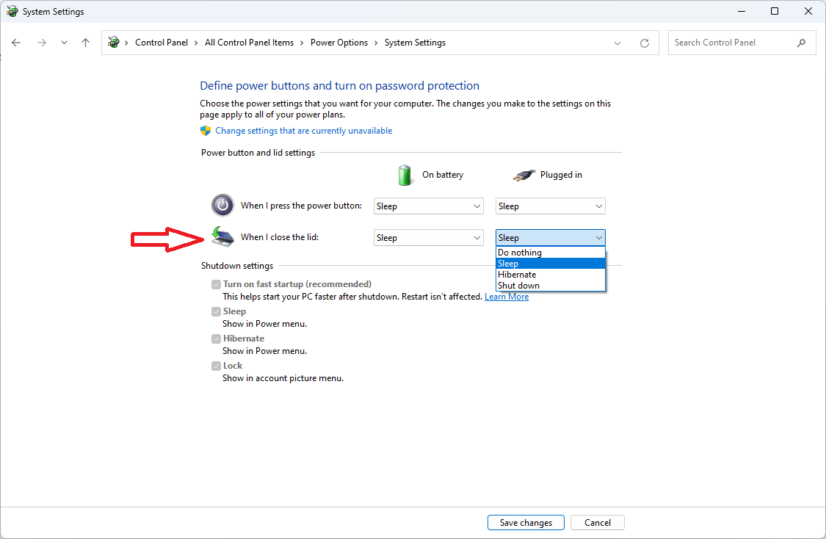Image resolution: width=826 pixels, height=539 pixels.
Task: Open the 'Learn More' link about fast startup
Action: click(x=507, y=296)
